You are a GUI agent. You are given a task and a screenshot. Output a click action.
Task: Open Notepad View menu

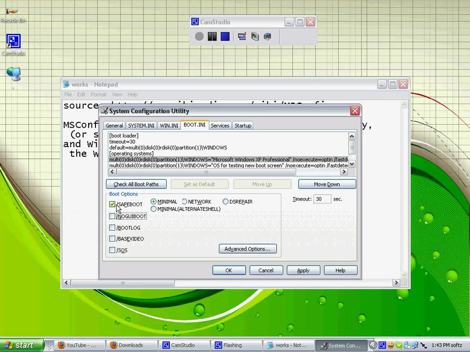117,94
